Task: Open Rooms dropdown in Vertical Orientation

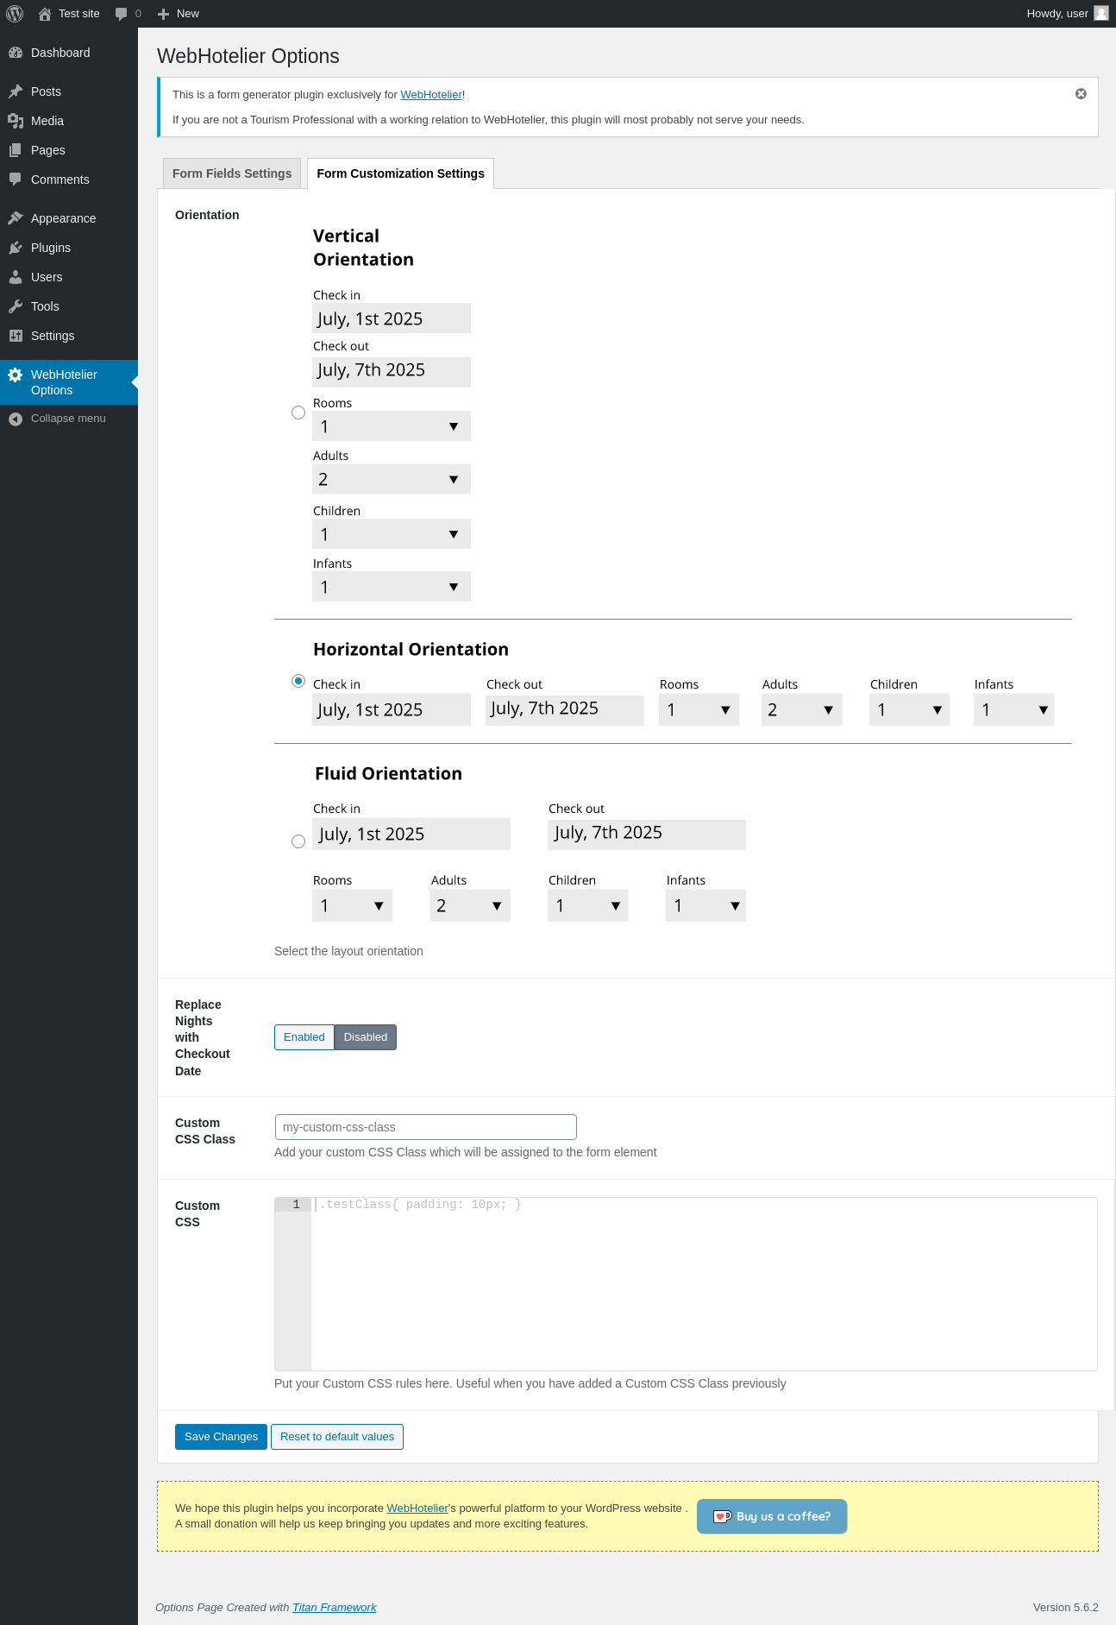Action: [392, 426]
